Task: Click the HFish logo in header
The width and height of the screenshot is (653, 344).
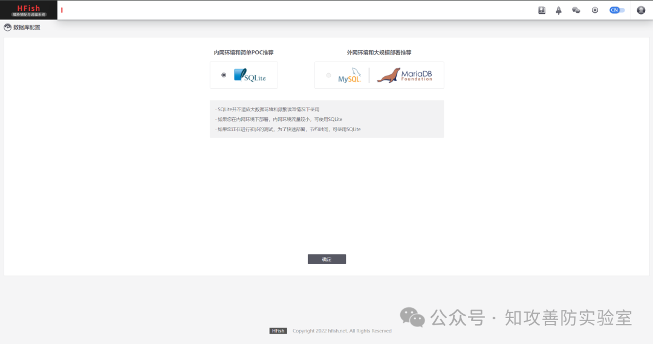Action: 28,10
